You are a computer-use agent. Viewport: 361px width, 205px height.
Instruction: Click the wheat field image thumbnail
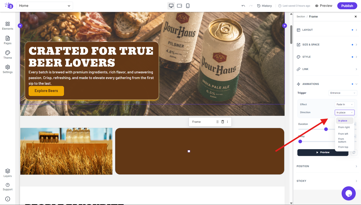66,151
